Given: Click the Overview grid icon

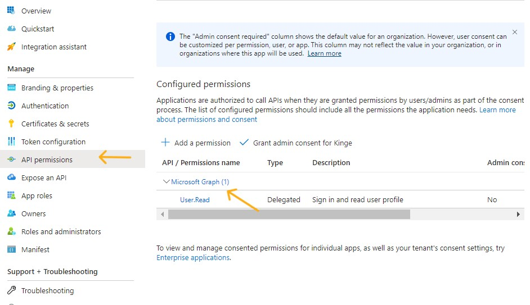Looking at the screenshot, I should click(x=11, y=11).
